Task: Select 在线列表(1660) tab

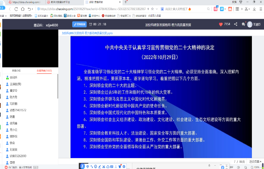Action: click(x=44, y=71)
